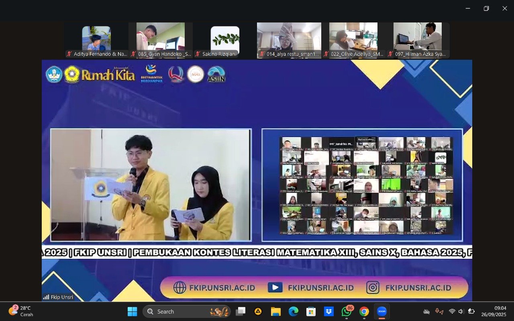Open the Wi-Fi network quick settings
The image size is (514, 321).
[x=452, y=311]
